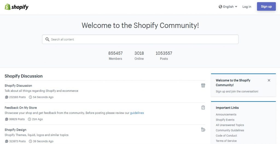Click the 3018 Online count

pyautogui.click(x=139, y=56)
